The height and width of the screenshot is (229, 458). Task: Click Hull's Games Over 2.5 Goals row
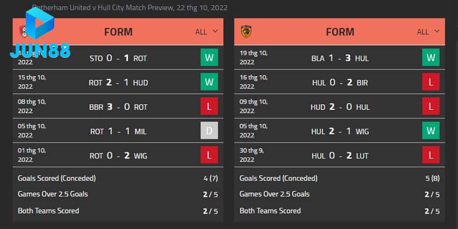[340, 194]
